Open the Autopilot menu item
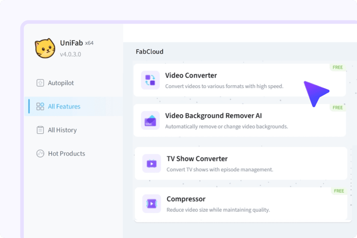The width and height of the screenshot is (357, 238). (x=74, y=83)
